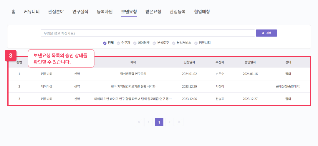318x146 pixels.
Task: Click the request date 2024.01.02
Action: 189,74
